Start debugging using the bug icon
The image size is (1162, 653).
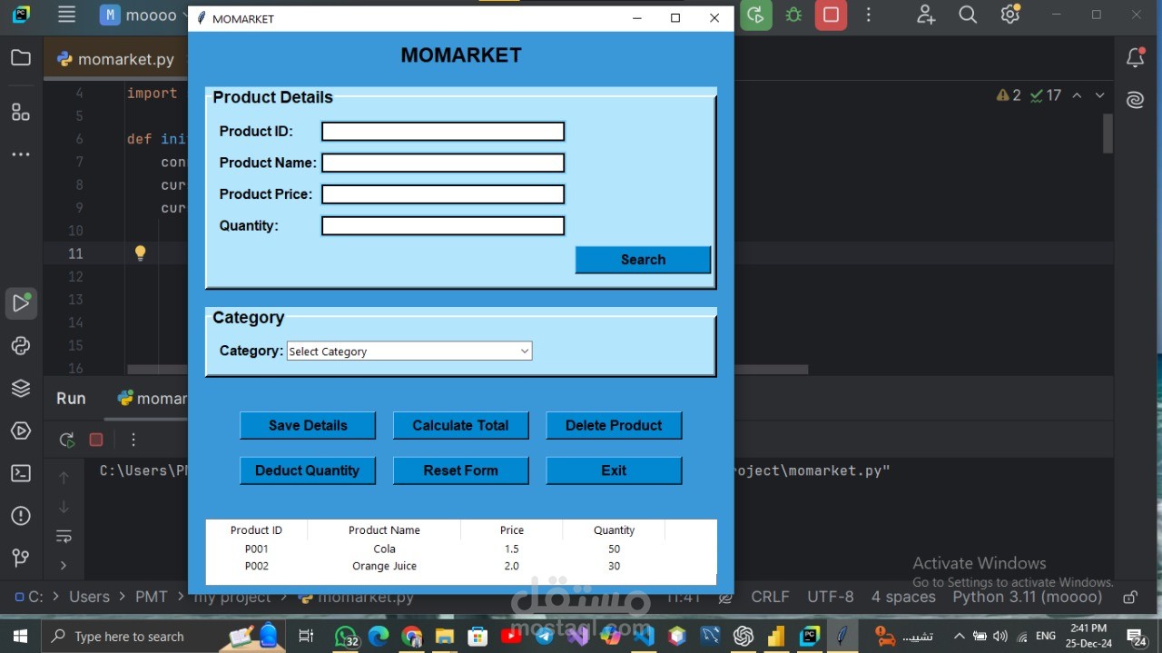(x=793, y=15)
